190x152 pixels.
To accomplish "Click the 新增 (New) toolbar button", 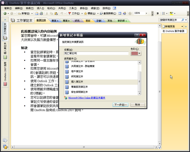I will [24, 13].
